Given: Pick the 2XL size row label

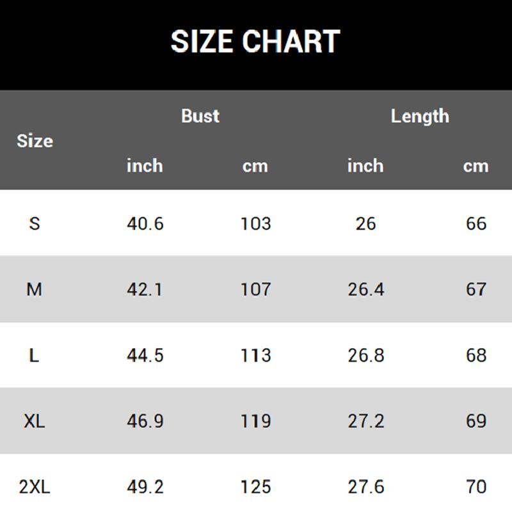Looking at the screenshot, I should 35,487.
